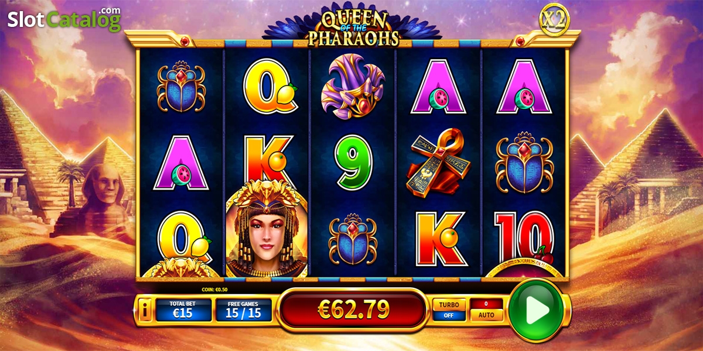Select the scarab in the first reel
The image size is (703, 351).
(x=181, y=88)
